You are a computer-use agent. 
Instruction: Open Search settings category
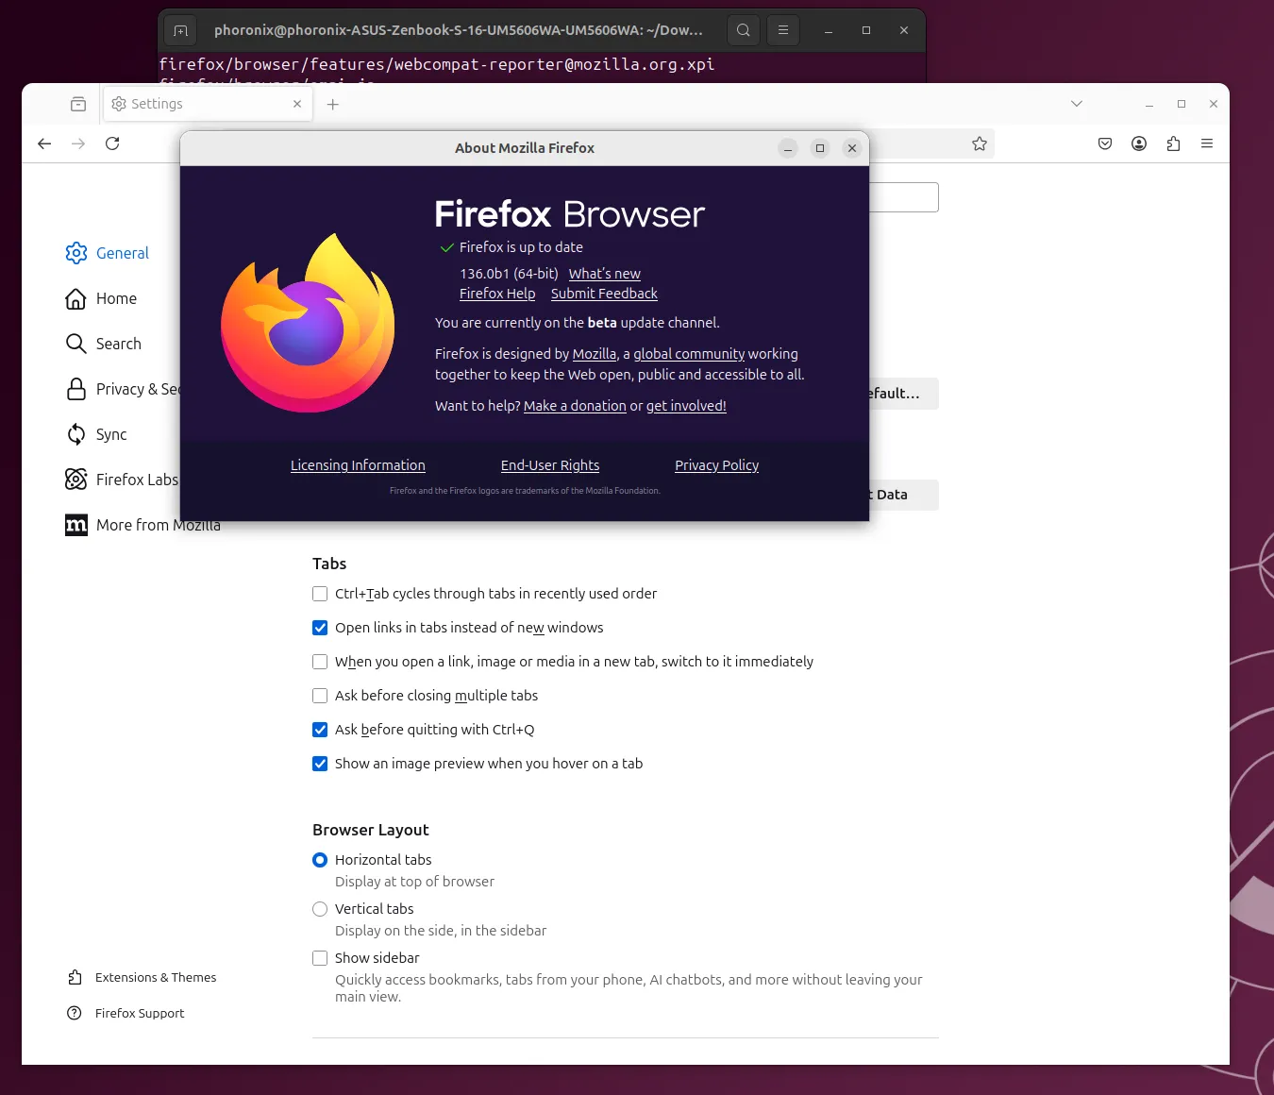click(x=104, y=344)
